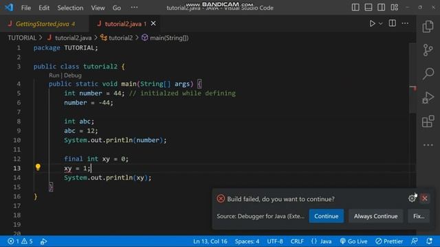Open Customize Layout from the title bar
The width and height of the screenshot is (440, 247).
[x=394, y=8]
